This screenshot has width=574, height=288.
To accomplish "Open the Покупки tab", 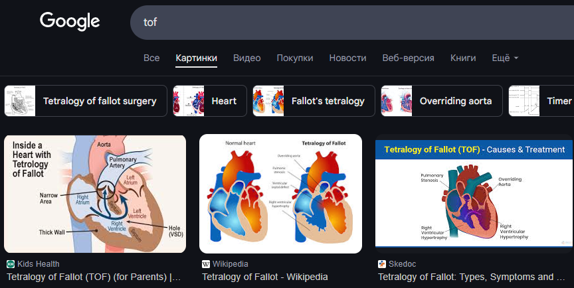I will (295, 58).
